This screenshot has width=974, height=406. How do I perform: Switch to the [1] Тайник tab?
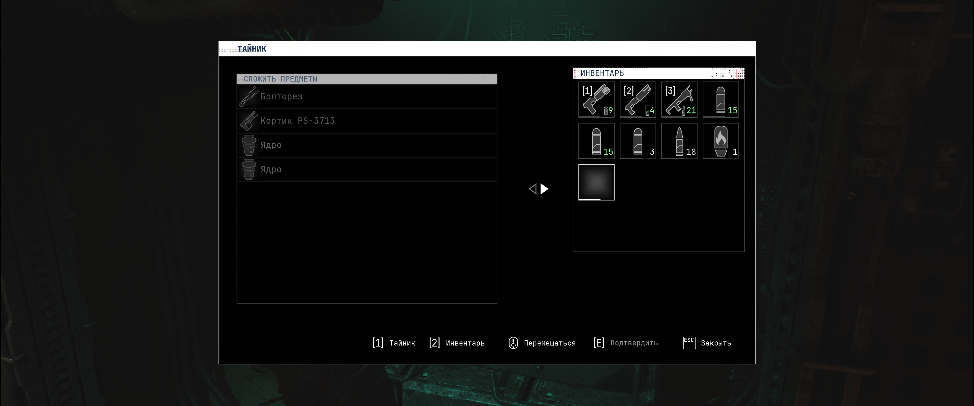pyautogui.click(x=394, y=343)
